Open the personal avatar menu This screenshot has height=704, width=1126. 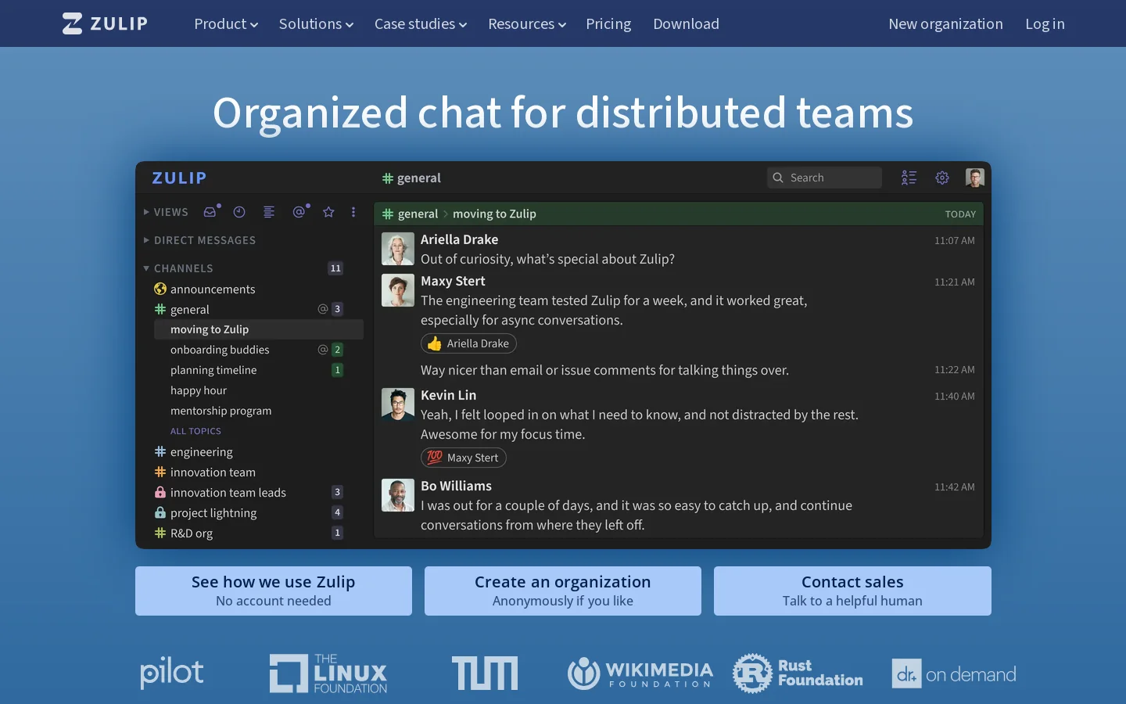(x=974, y=178)
